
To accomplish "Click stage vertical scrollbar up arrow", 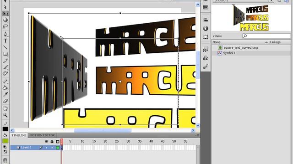I will (x=198, y=5).
